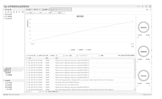Click the logout icon at top right

coord(150,6)
